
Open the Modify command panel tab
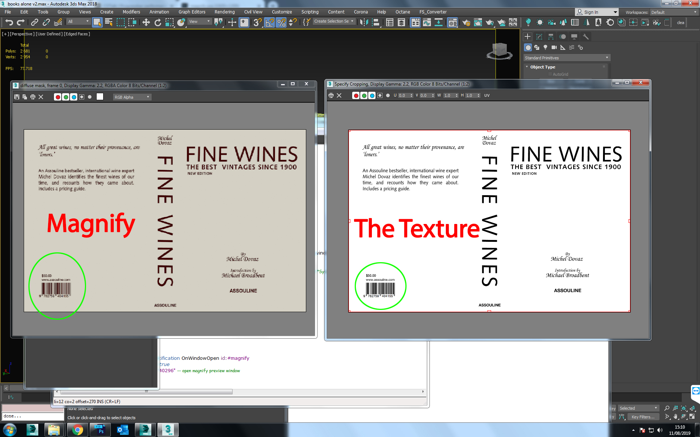[539, 36]
